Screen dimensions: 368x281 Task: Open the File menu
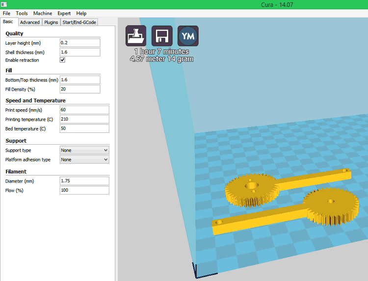coord(6,13)
